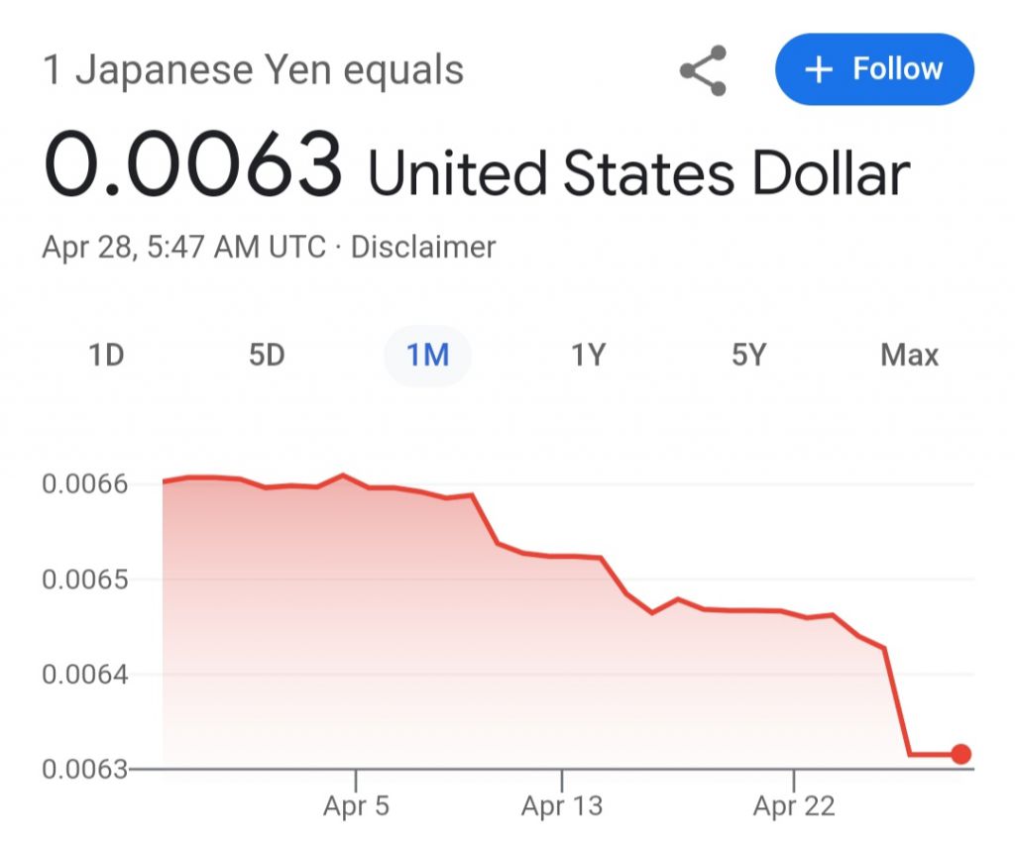
Task: Click the Apr 22 axis label
Action: tap(794, 805)
